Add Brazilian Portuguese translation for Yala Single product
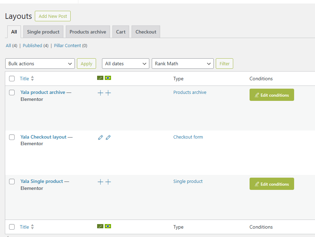The width and height of the screenshot is (315, 237). coord(108,182)
